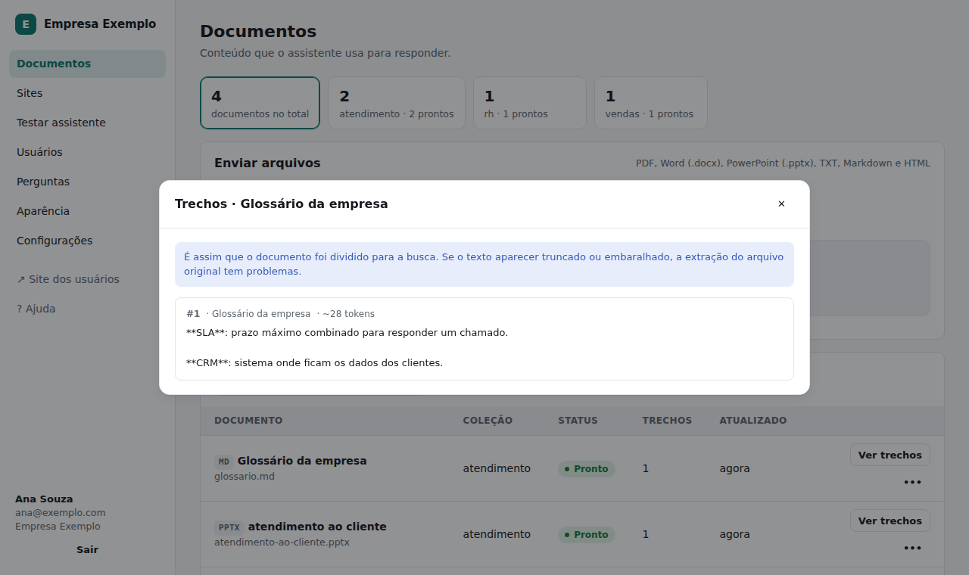Viewport: 969px width, 575px height.
Task: Click the Empresa Exemplo logo icon
Action: (26, 24)
